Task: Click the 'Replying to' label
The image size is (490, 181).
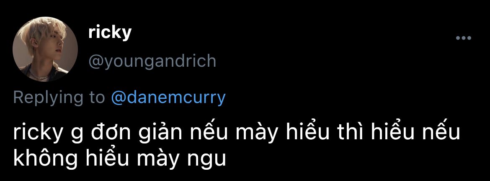Action: coord(59,98)
